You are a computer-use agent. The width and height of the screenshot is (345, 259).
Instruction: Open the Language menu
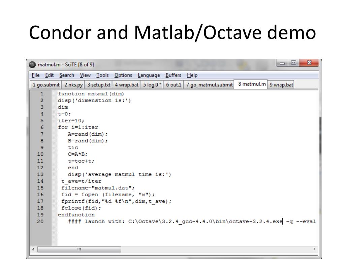149,75
